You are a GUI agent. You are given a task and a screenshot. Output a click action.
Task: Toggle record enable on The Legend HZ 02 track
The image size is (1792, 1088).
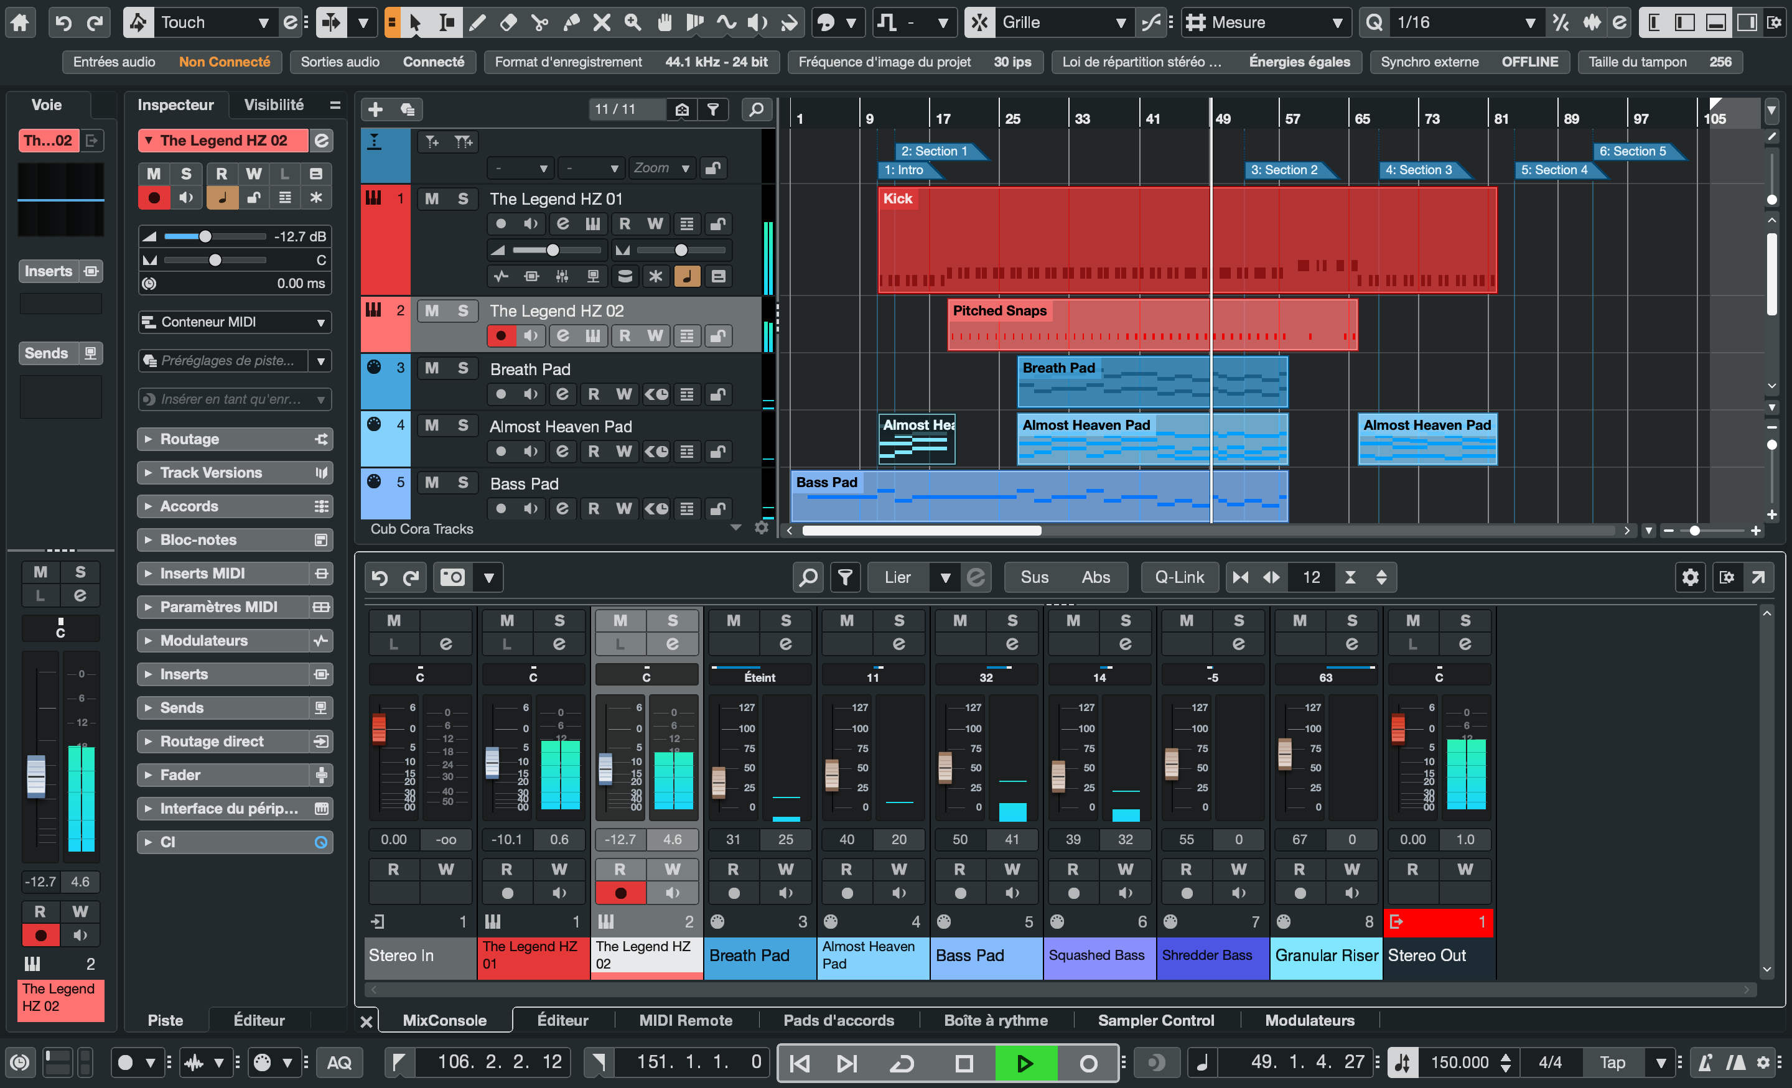(x=500, y=335)
